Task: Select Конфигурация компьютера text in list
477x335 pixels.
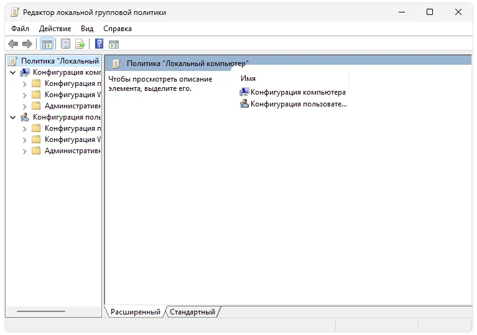Action: click(x=298, y=92)
